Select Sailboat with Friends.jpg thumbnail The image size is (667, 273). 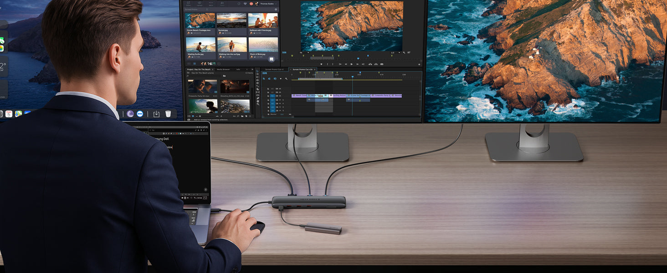click(263, 20)
